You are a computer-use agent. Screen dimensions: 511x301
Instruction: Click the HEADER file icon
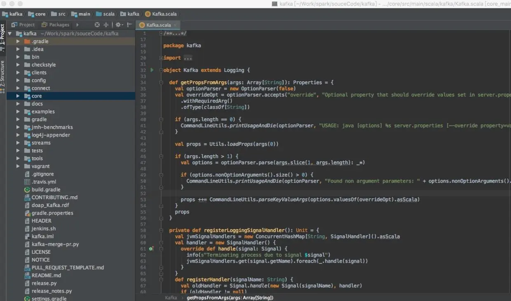click(x=27, y=221)
